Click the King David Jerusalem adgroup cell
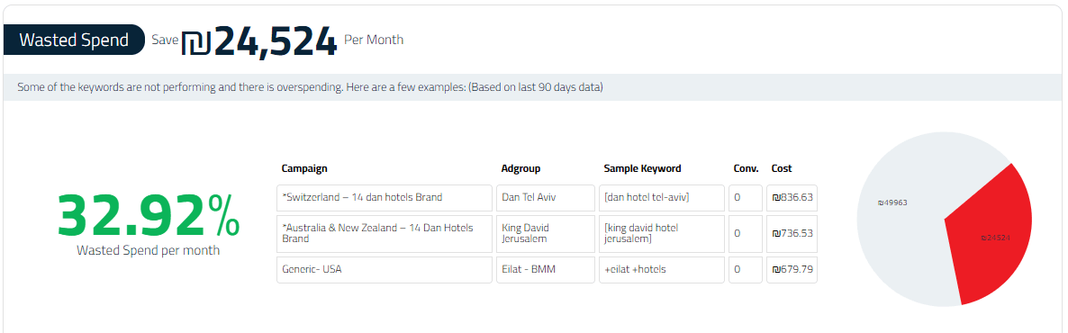Image resolution: width=1068 pixels, height=333 pixels. pyautogui.click(x=546, y=234)
